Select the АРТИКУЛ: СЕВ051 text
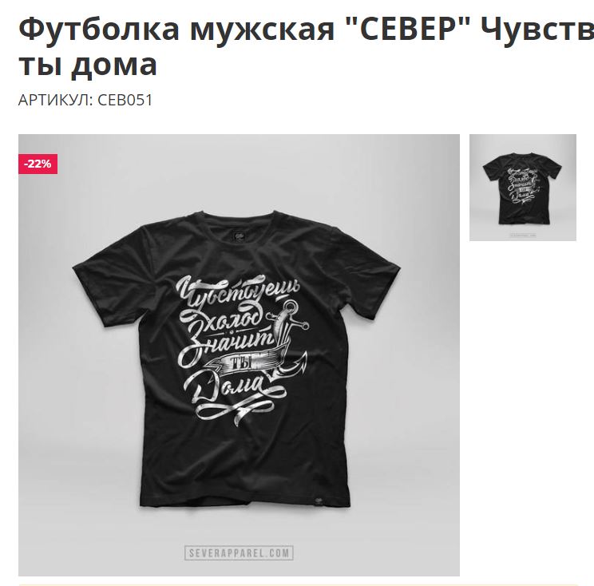 pyautogui.click(x=85, y=100)
